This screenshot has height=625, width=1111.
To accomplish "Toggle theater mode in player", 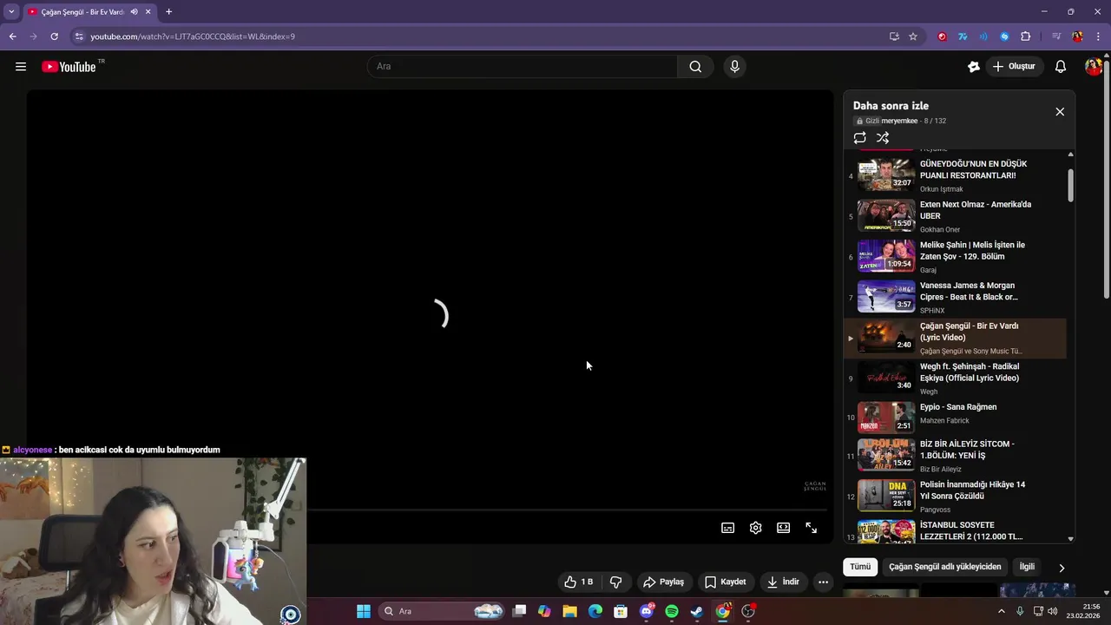I will click(x=784, y=528).
